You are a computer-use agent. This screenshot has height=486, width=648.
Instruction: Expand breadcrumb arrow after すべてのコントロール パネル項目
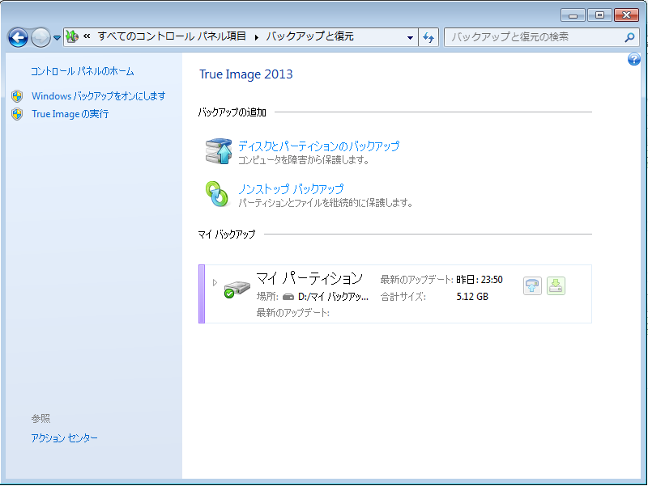256,37
